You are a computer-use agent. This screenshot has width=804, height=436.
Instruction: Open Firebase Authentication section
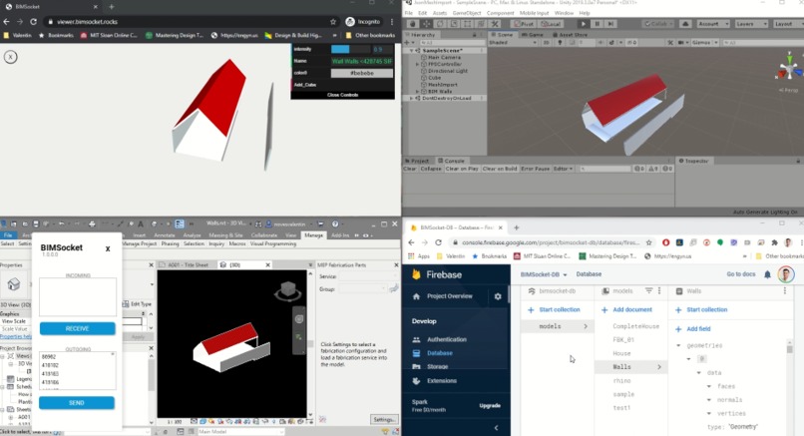pyautogui.click(x=440, y=339)
